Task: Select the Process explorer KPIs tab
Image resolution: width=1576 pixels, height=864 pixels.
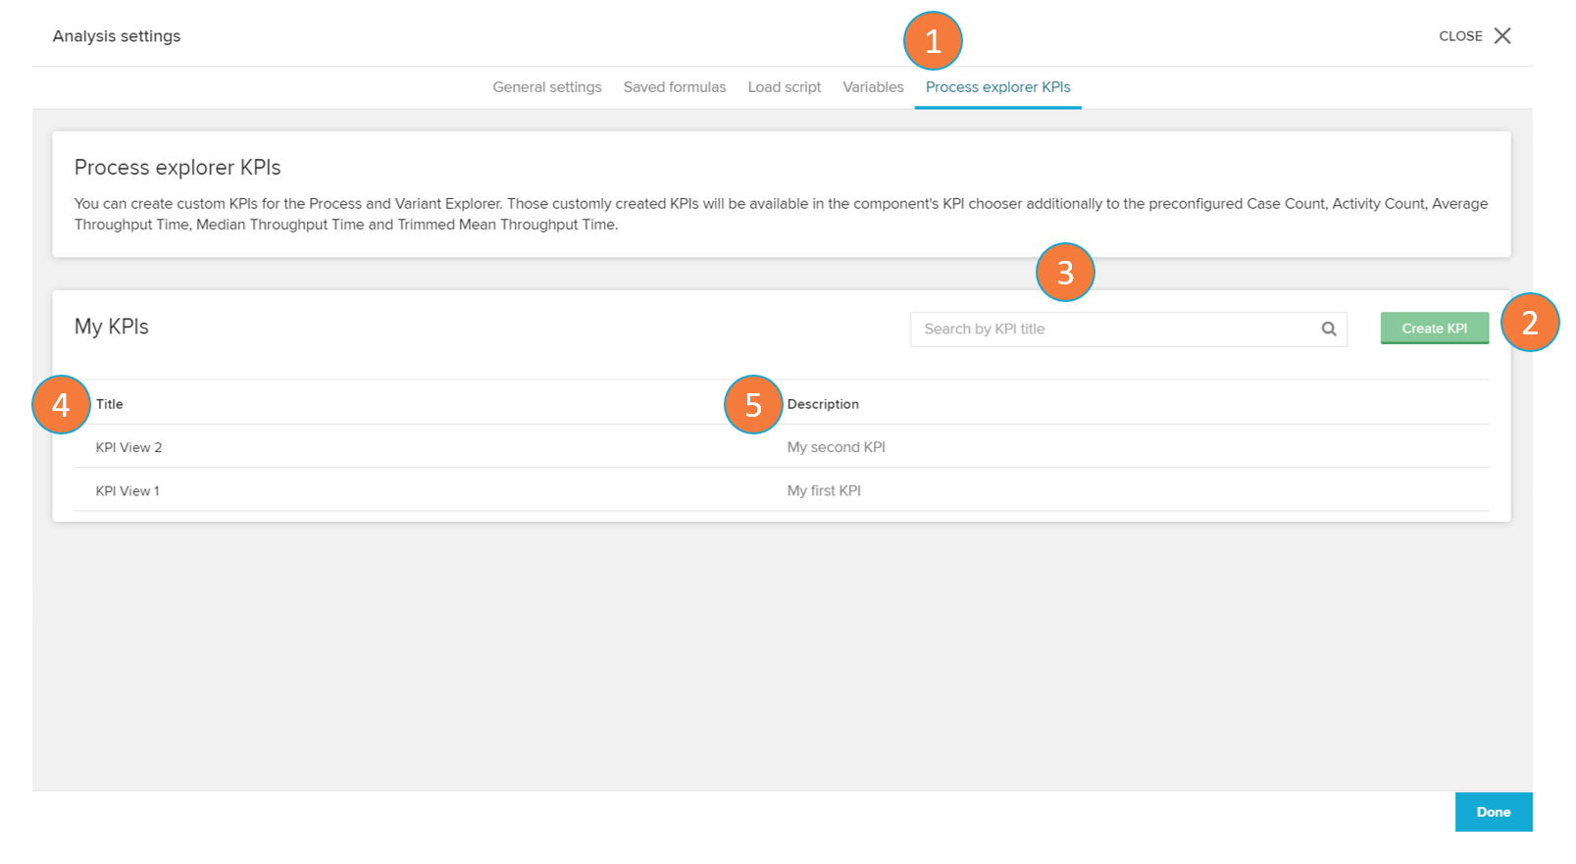Action: point(997,87)
